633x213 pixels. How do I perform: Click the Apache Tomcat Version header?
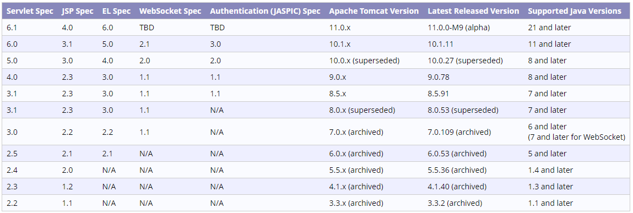click(374, 11)
